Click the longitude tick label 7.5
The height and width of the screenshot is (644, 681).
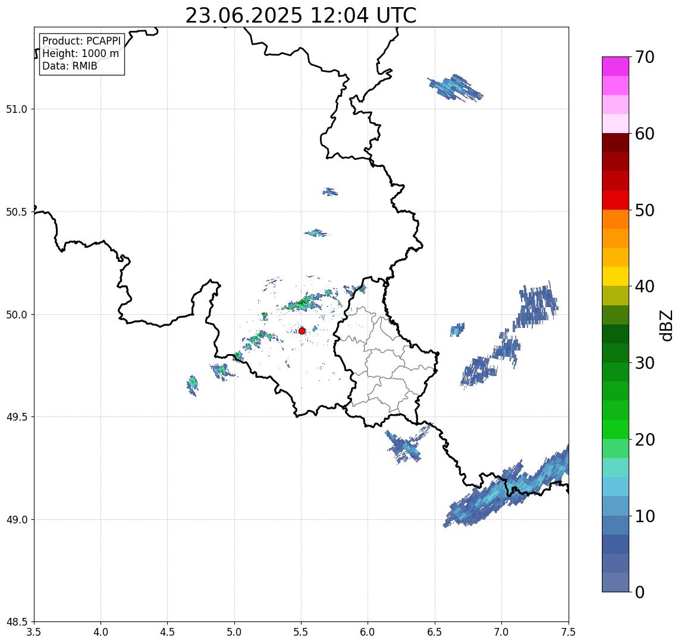569,632
